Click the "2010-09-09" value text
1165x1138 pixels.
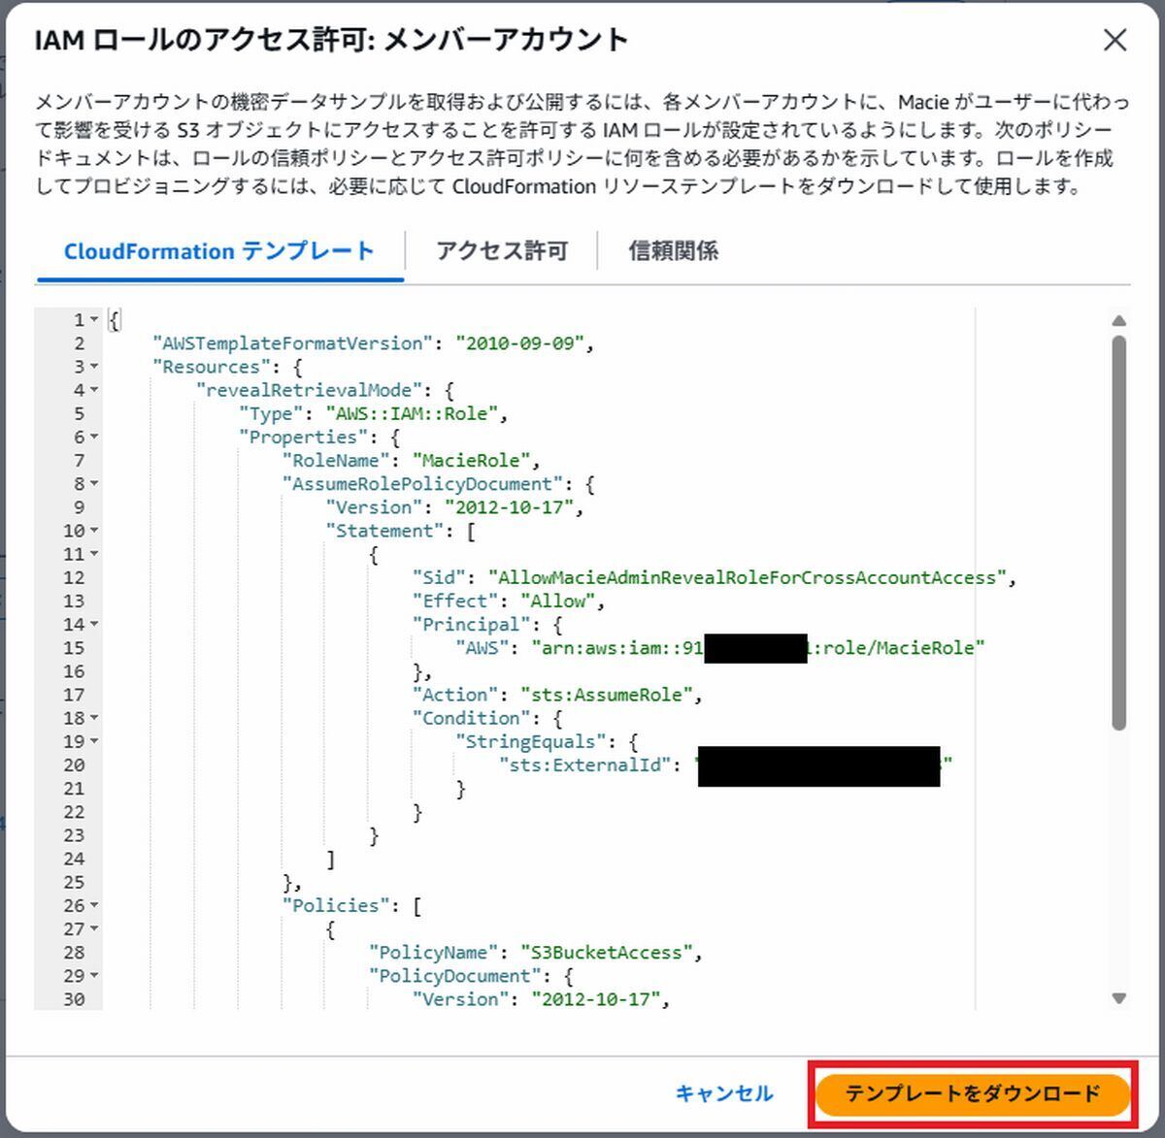519,343
